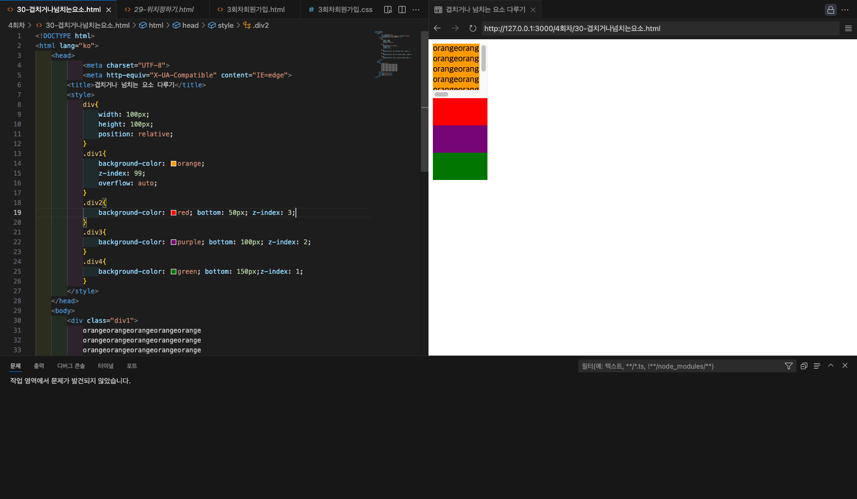This screenshot has width=857, height=499.
Task: Click the green box in the preview
Action: click(x=460, y=166)
